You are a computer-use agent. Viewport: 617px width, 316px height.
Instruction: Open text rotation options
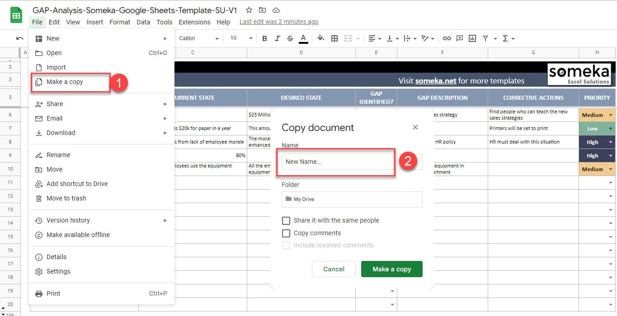(427, 38)
